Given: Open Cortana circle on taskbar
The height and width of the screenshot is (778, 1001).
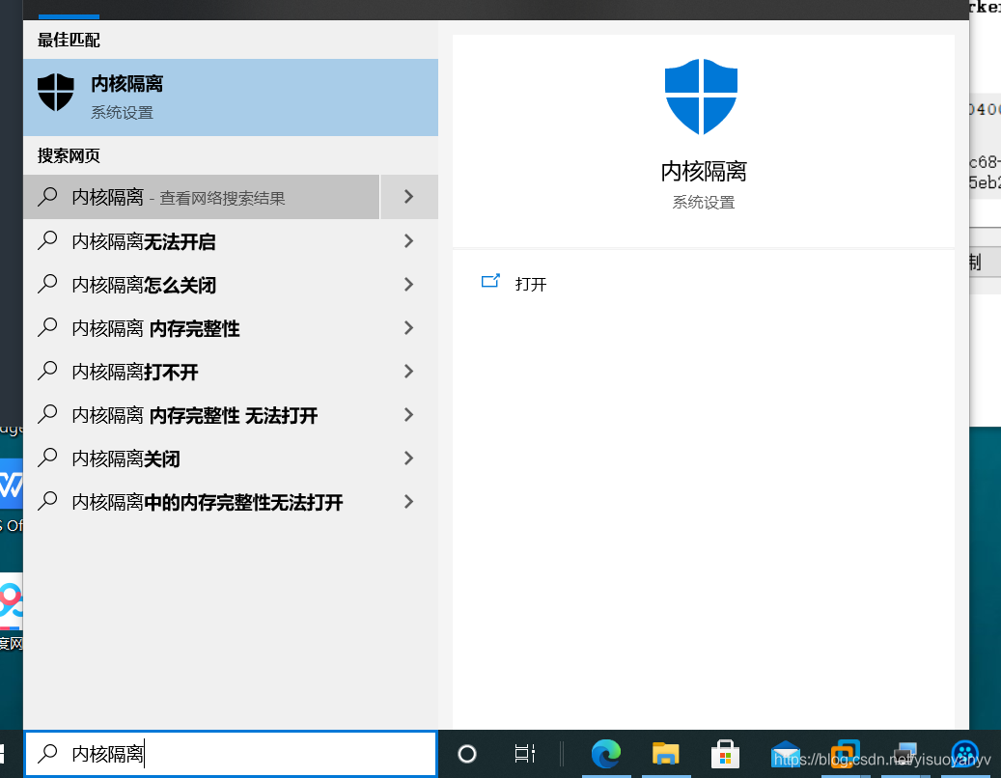Looking at the screenshot, I should pos(466,754).
